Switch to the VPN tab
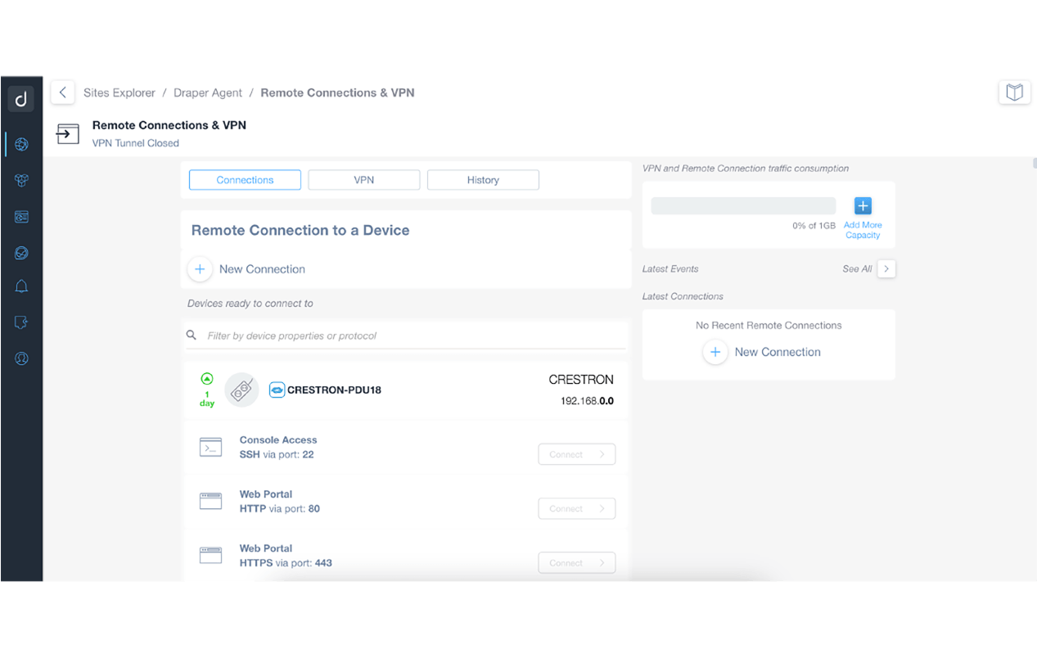Viewport: 1037px width, 658px height. tap(363, 180)
